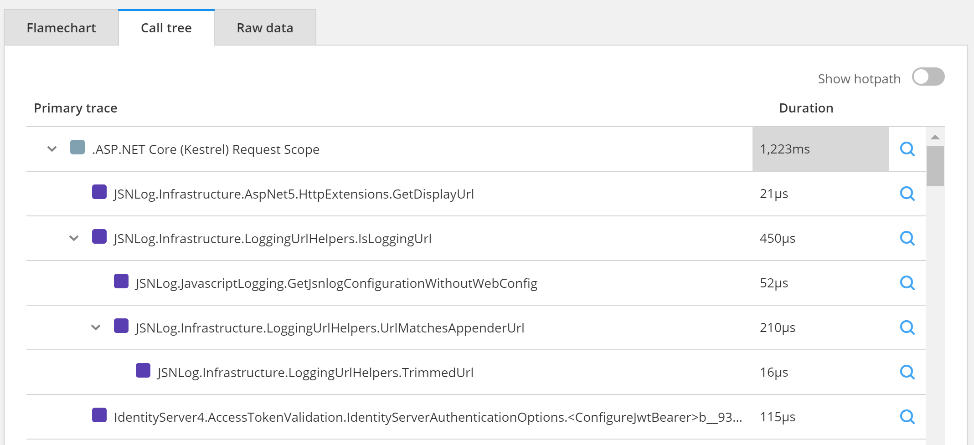The image size is (974, 445).
Task: Inspect TrimmedUrl with the magnifier icon
Action: [x=907, y=372]
